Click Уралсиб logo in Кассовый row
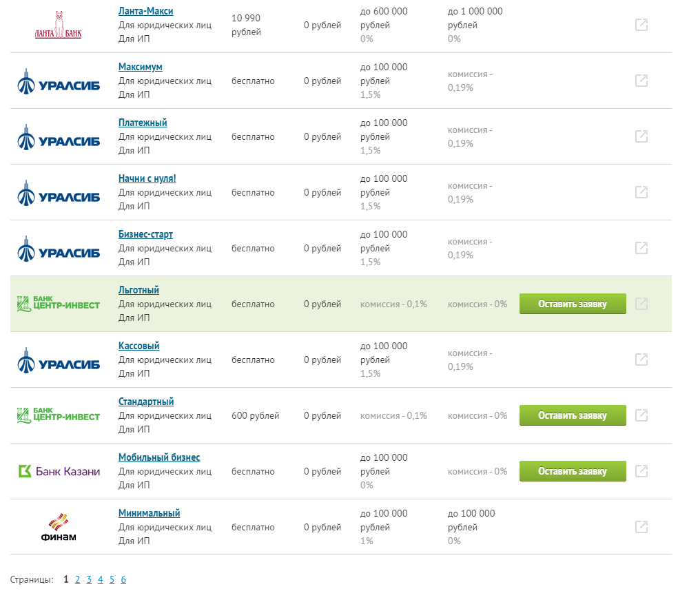 [59, 360]
